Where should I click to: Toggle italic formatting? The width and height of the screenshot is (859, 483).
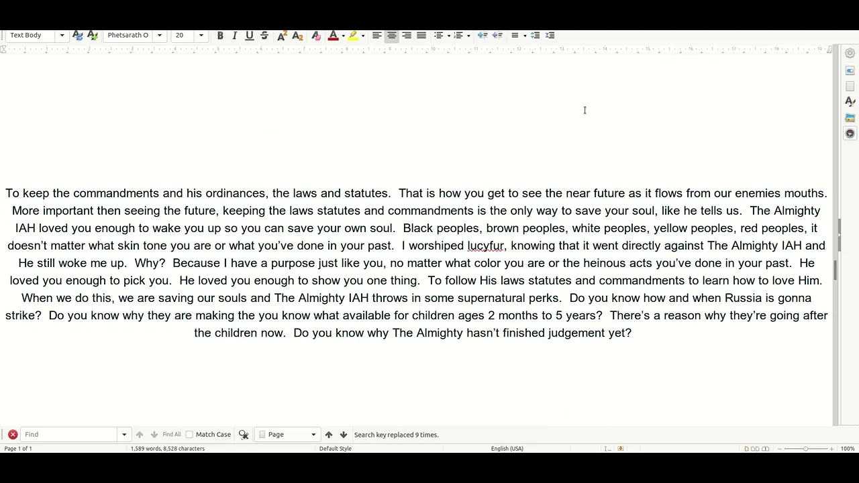coord(235,36)
